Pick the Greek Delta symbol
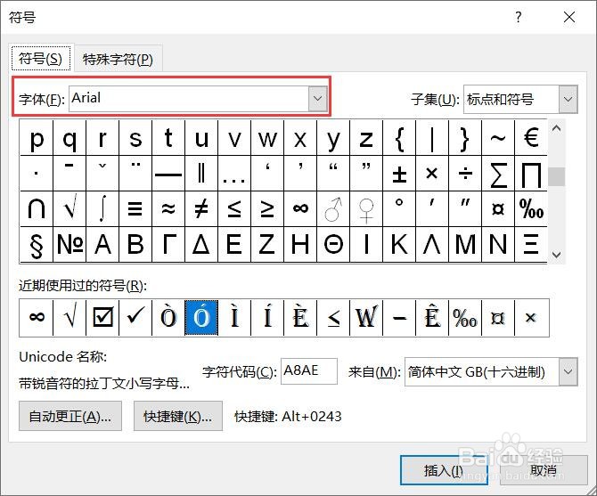The image size is (597, 496). pyautogui.click(x=201, y=245)
